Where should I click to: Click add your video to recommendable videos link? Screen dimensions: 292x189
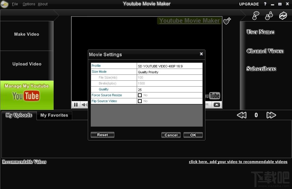click(238, 162)
